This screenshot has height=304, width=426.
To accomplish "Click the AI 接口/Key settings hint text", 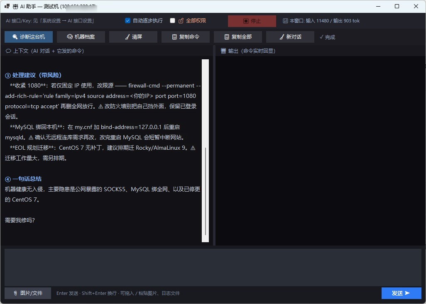I will (x=50, y=21).
